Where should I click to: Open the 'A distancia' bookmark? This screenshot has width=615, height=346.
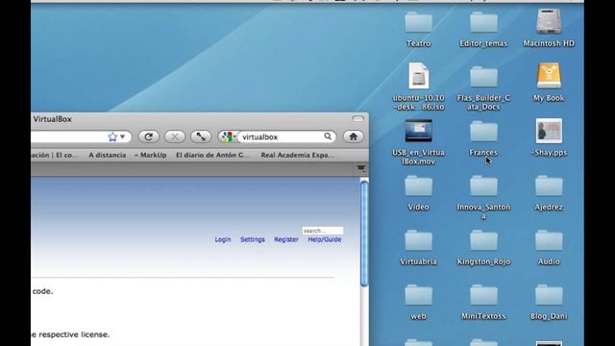tap(107, 155)
